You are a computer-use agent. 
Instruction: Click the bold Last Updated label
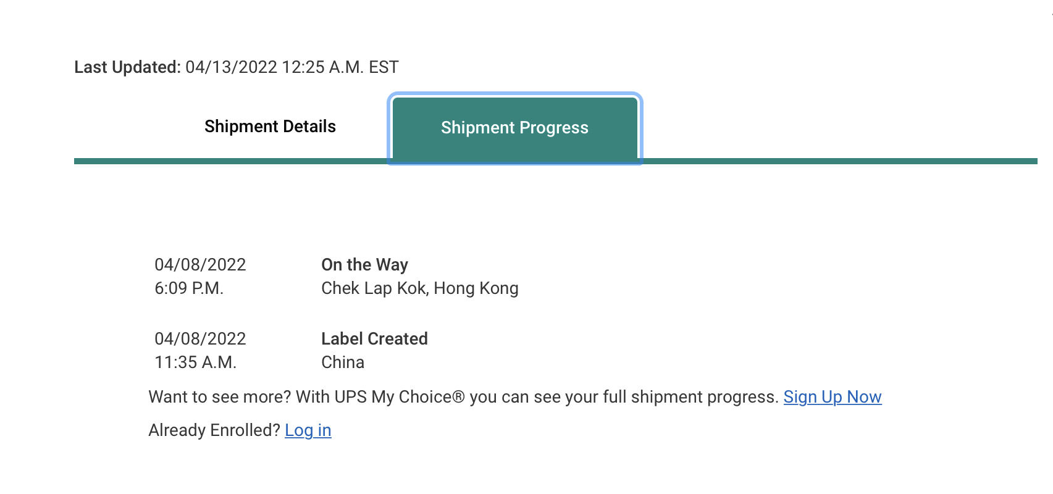tap(127, 67)
